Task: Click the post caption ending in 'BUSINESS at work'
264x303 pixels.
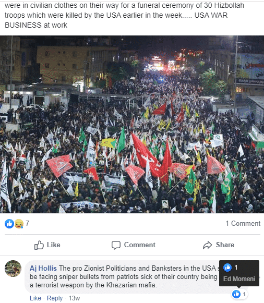Action: pos(124,15)
